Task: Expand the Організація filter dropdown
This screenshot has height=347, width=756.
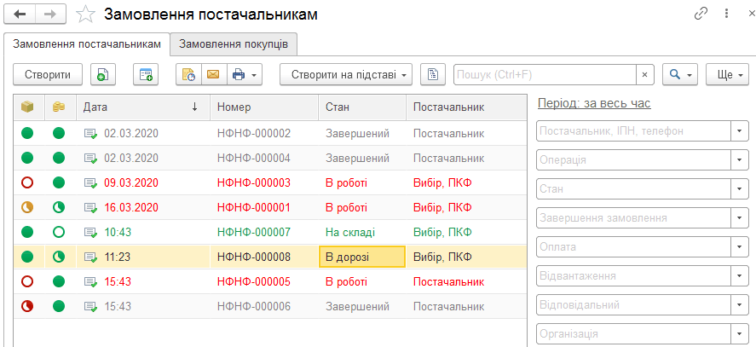Action: click(740, 333)
